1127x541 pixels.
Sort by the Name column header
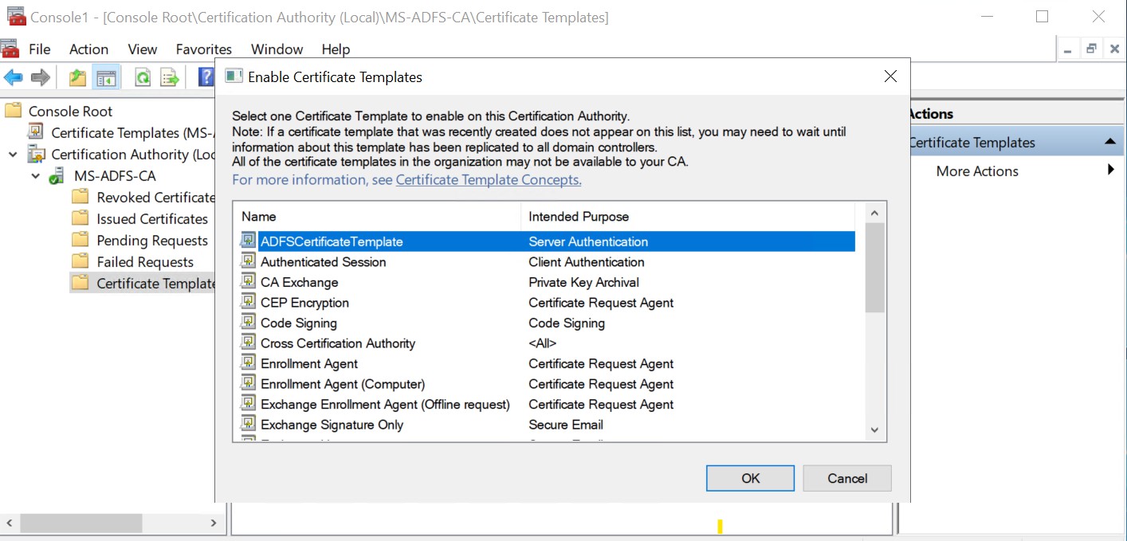pos(377,216)
